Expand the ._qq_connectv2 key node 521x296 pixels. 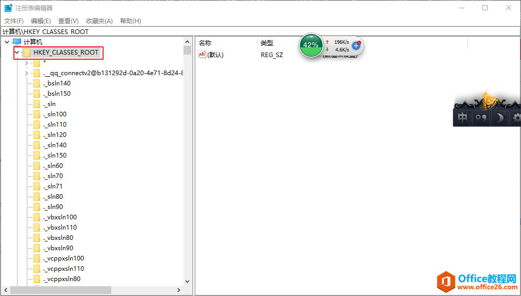(27, 73)
